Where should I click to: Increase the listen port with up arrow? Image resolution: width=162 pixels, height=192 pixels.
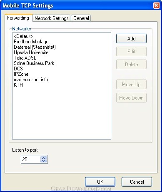click(43, 158)
